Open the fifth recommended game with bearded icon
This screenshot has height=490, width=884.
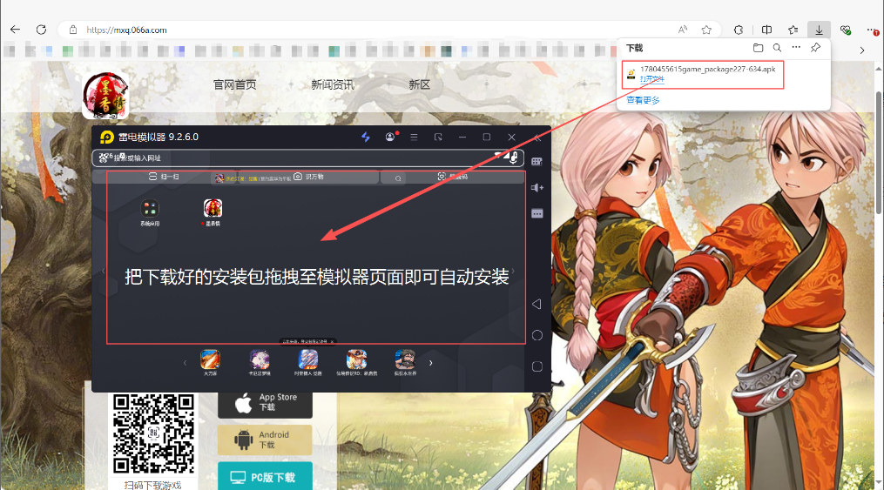click(405, 362)
